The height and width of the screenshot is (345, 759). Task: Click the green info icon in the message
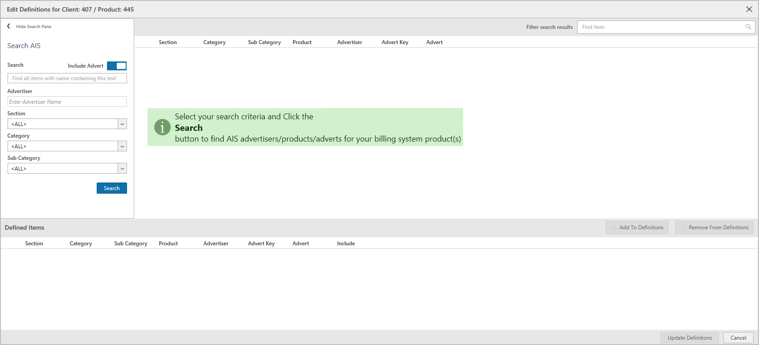(162, 127)
